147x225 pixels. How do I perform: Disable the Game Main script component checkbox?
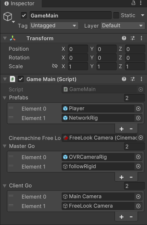pyautogui.click(x=21, y=79)
